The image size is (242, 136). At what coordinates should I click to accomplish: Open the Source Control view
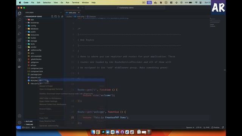pyautogui.click(x=19, y=27)
